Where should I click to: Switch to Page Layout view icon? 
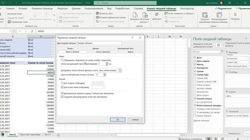pos(216,139)
